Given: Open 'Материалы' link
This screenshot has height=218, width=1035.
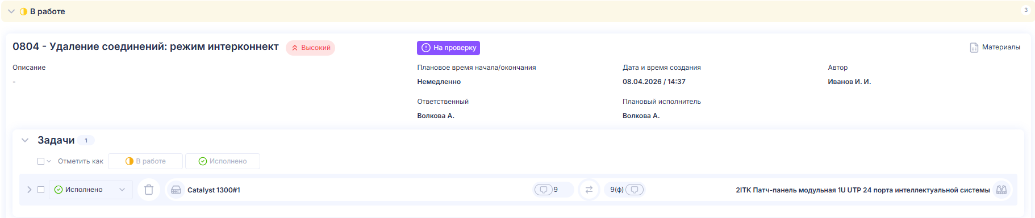Looking at the screenshot, I should [x=1001, y=47].
